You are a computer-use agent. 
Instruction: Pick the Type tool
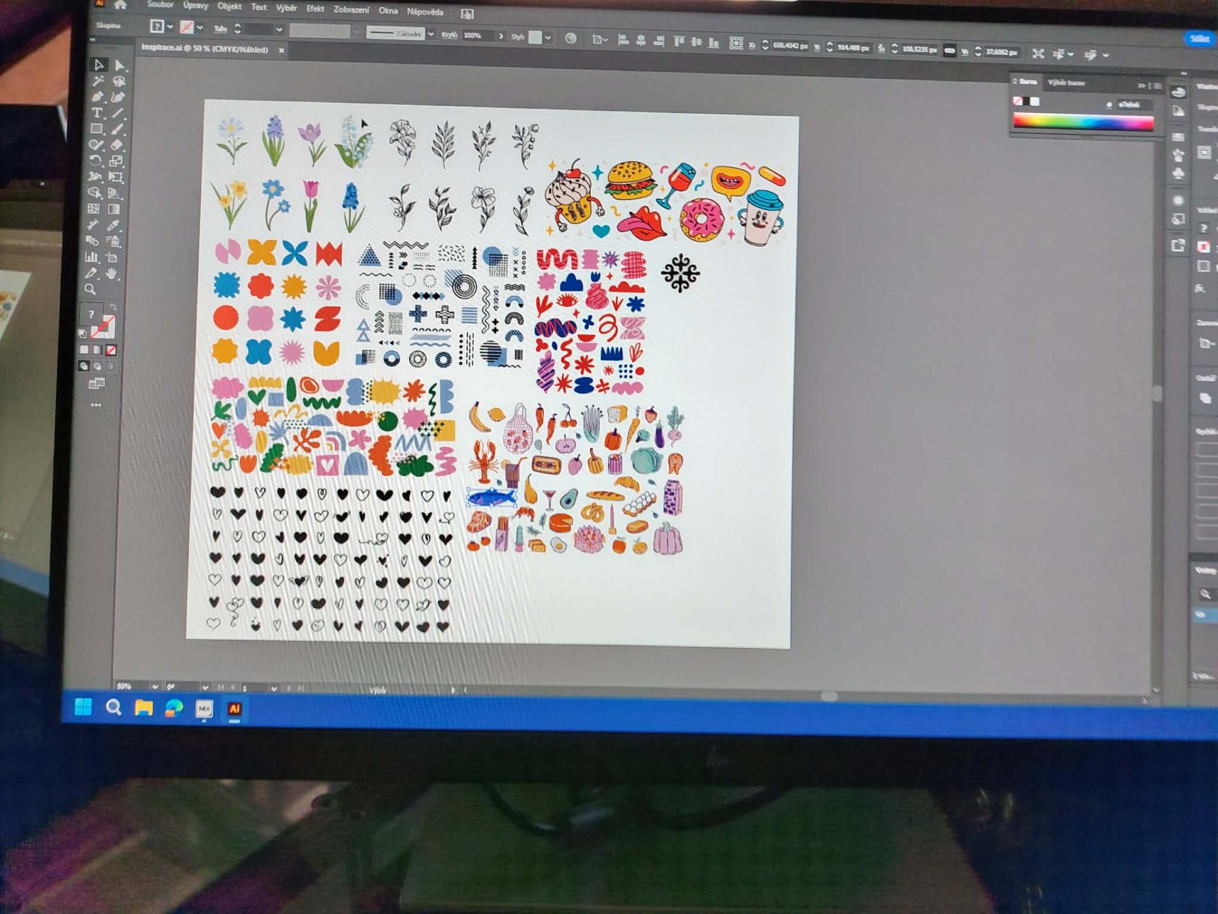click(x=97, y=113)
